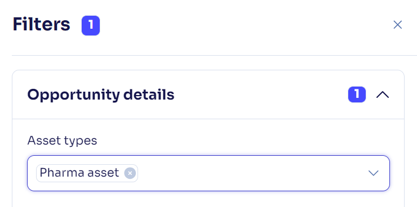Toggle the Opportunity details accordion arrow
The width and height of the screenshot is (417, 207).
(x=383, y=94)
